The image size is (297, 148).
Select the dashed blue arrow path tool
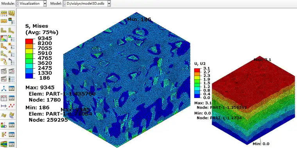tap(4, 106)
